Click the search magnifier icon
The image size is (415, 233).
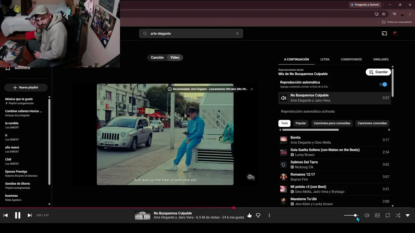pos(145,33)
